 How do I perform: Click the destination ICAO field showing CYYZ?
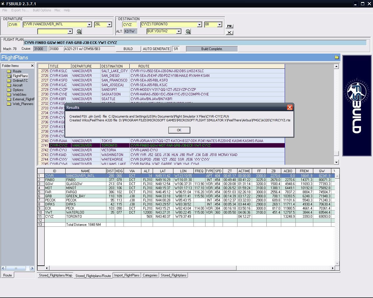[x=129, y=25]
